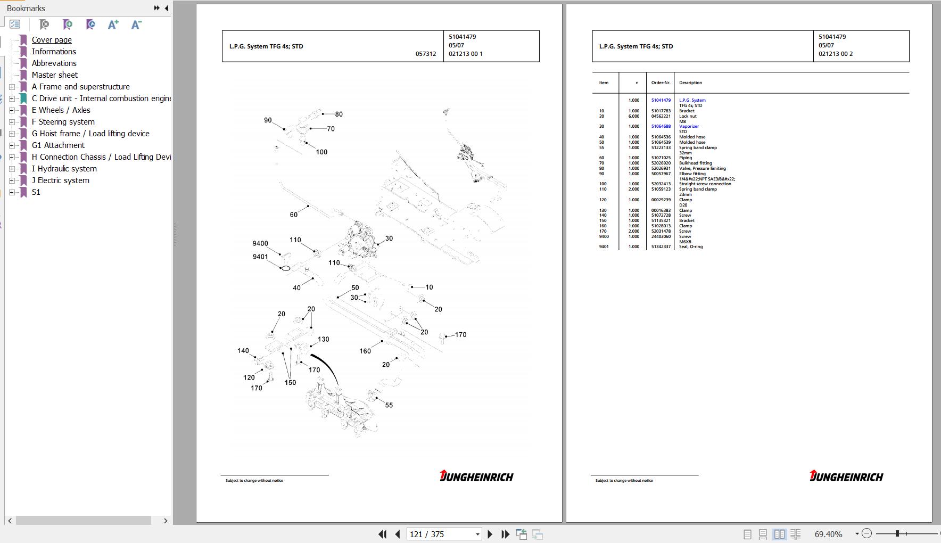Expand the C Drive unit bookmark
941x543 pixels.
(12, 98)
